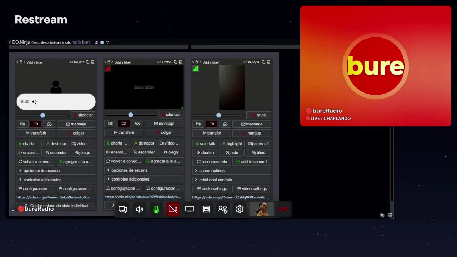Click volume slider handle for guest C9Zffcu
This screenshot has height=257, width=457.
point(131,115)
